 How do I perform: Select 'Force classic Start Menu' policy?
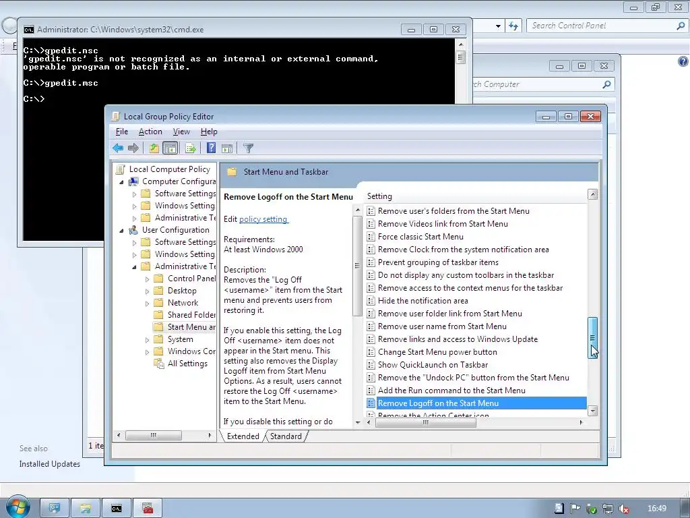pyautogui.click(x=420, y=237)
